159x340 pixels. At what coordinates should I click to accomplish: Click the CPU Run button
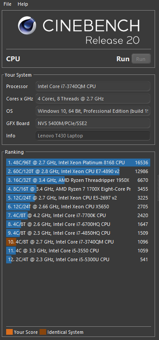[x=141, y=59]
